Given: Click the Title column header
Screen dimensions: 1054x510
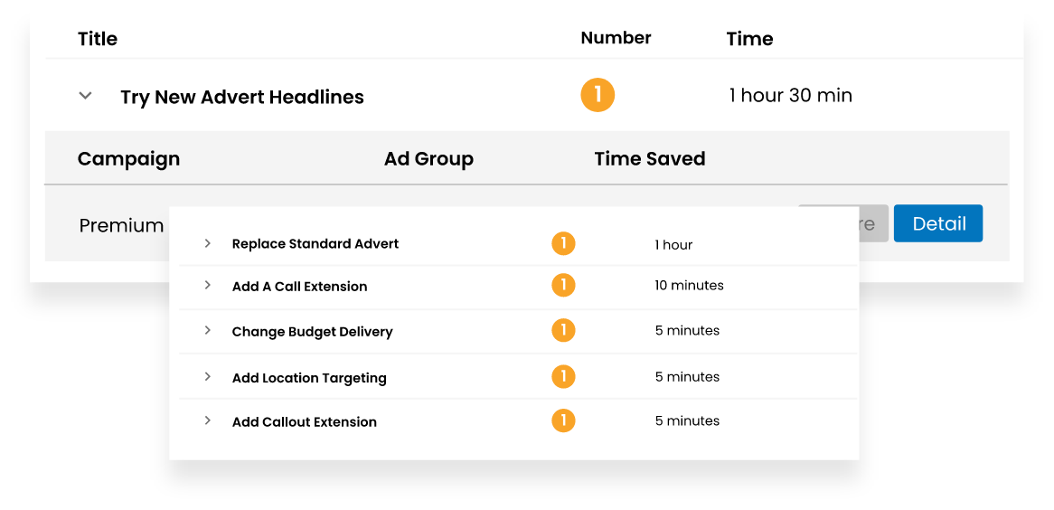Looking at the screenshot, I should [x=98, y=39].
